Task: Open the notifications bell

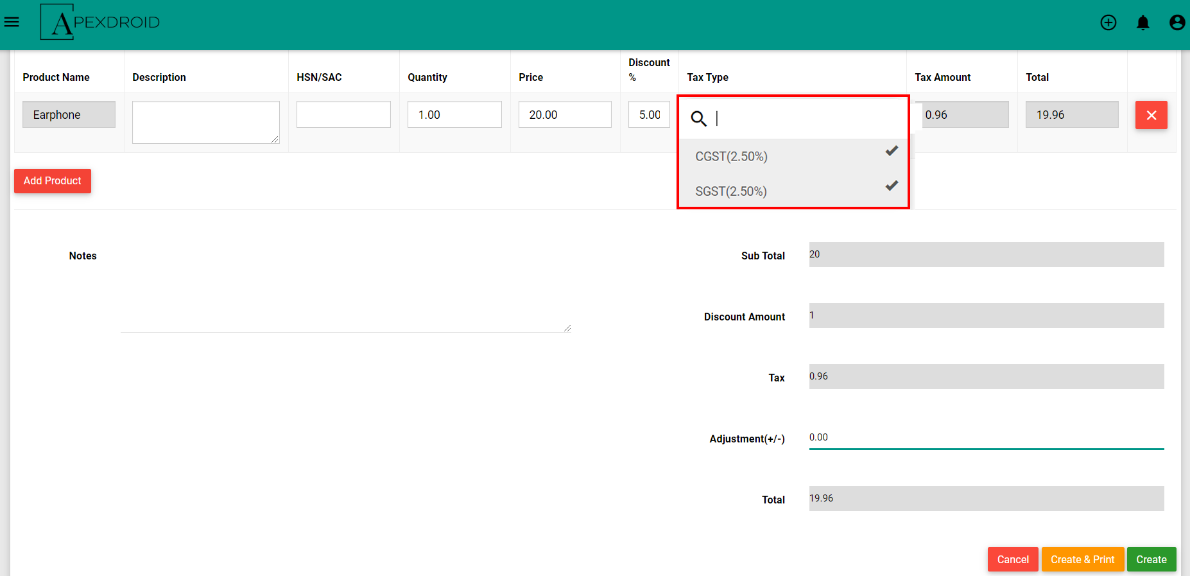Action: (1143, 23)
